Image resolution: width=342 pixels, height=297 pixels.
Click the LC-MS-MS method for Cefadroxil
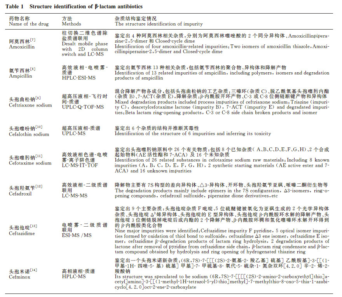(x=74, y=196)
